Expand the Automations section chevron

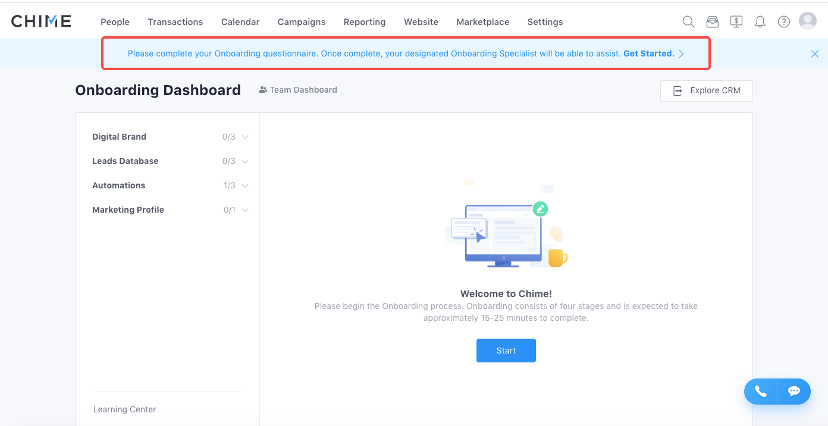[245, 186]
